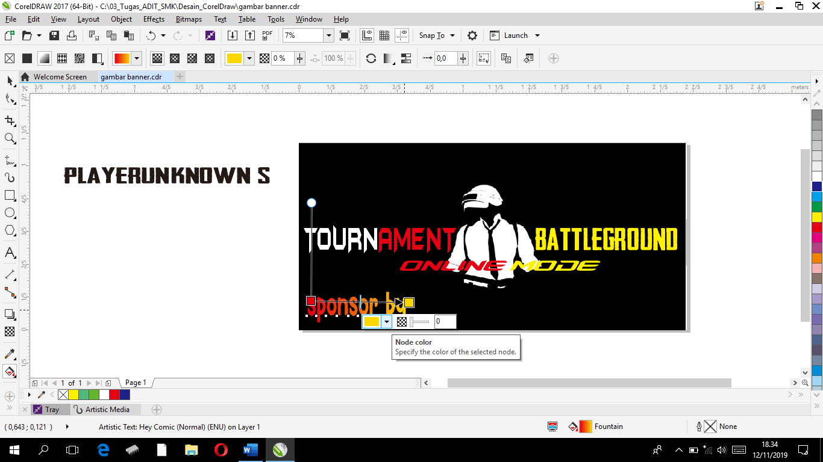Open the Bitmaps menu
Image resolution: width=823 pixels, height=462 pixels.
click(189, 19)
